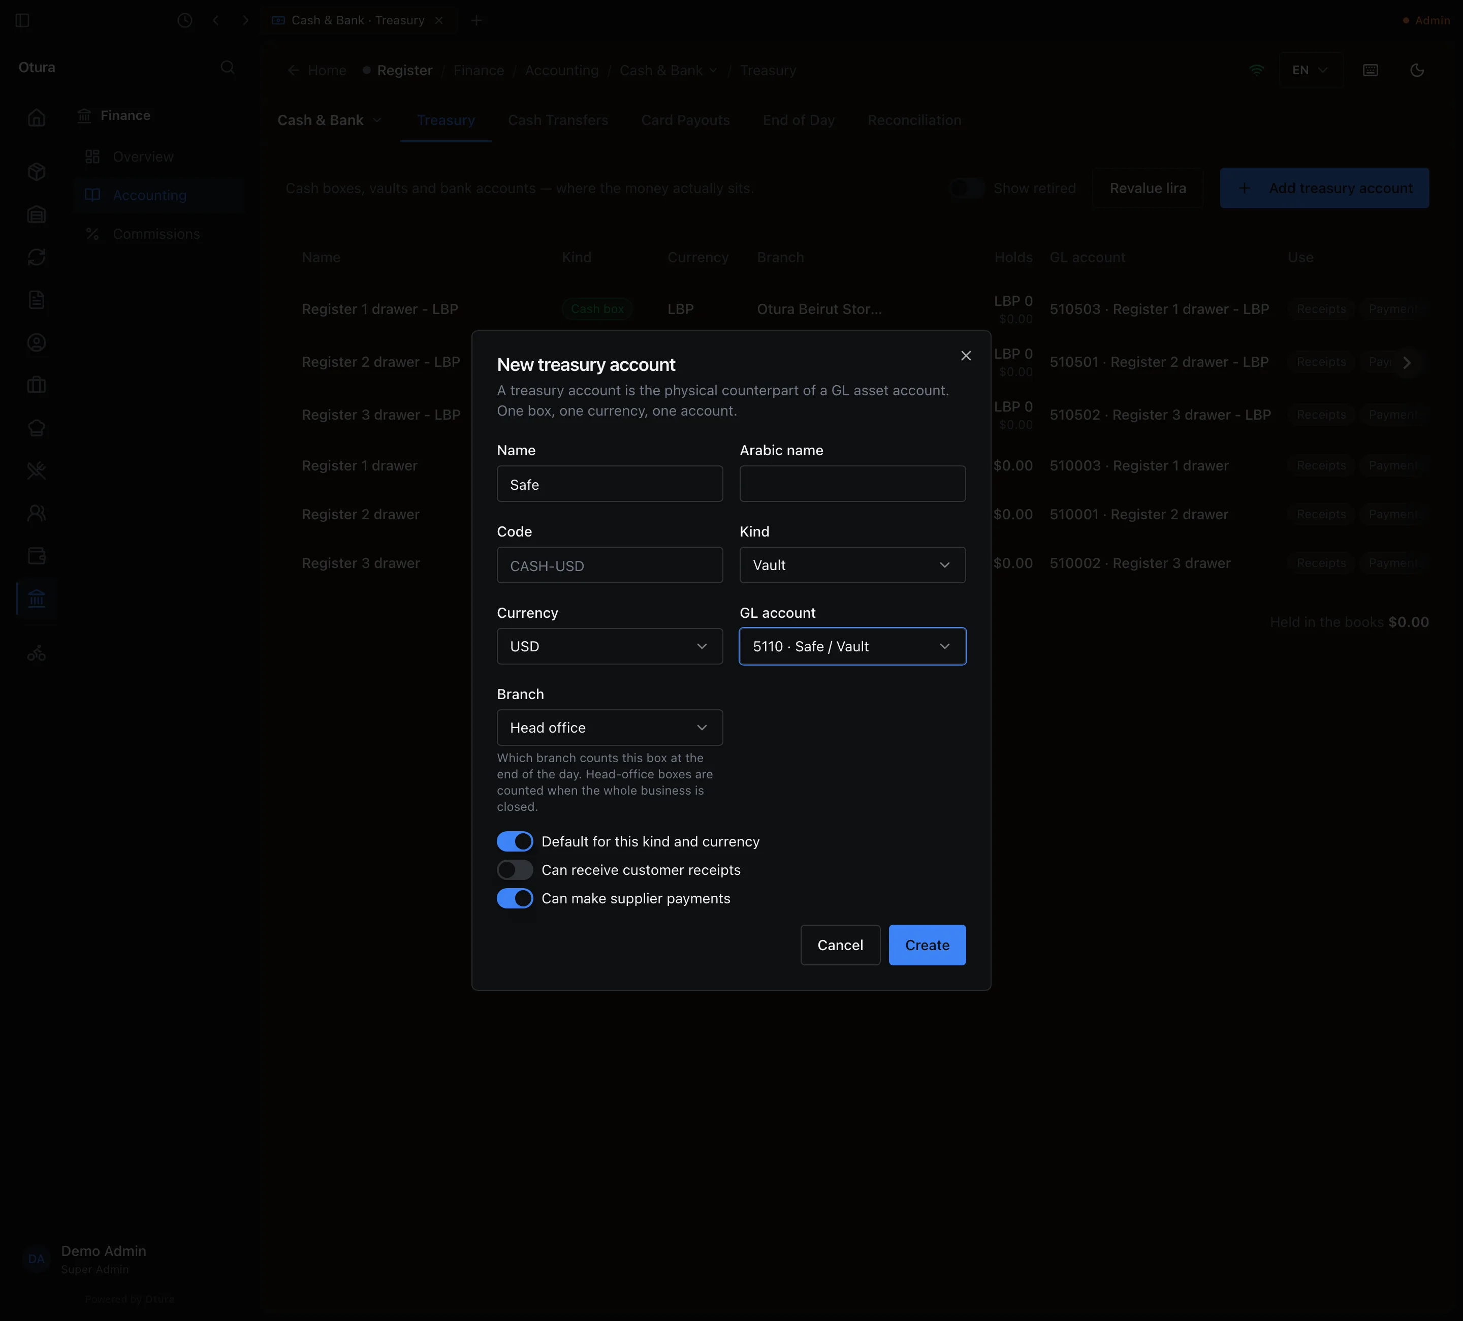Open the cube inventory sidebar icon

click(x=36, y=171)
